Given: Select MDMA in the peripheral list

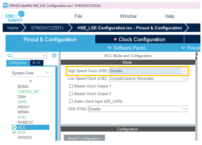Looking at the screenshot, I should 23,112.
